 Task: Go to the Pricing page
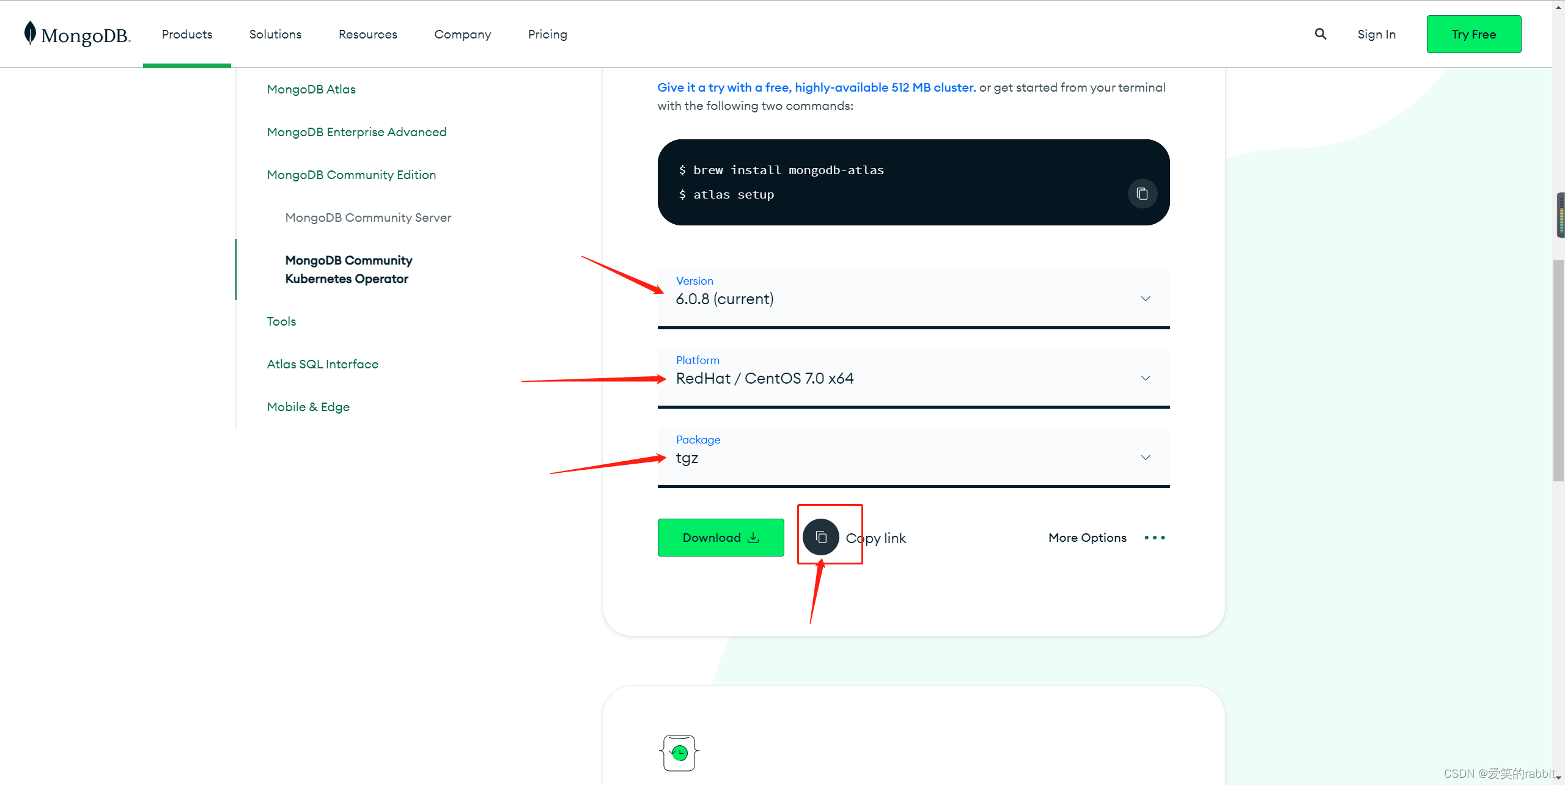point(548,34)
